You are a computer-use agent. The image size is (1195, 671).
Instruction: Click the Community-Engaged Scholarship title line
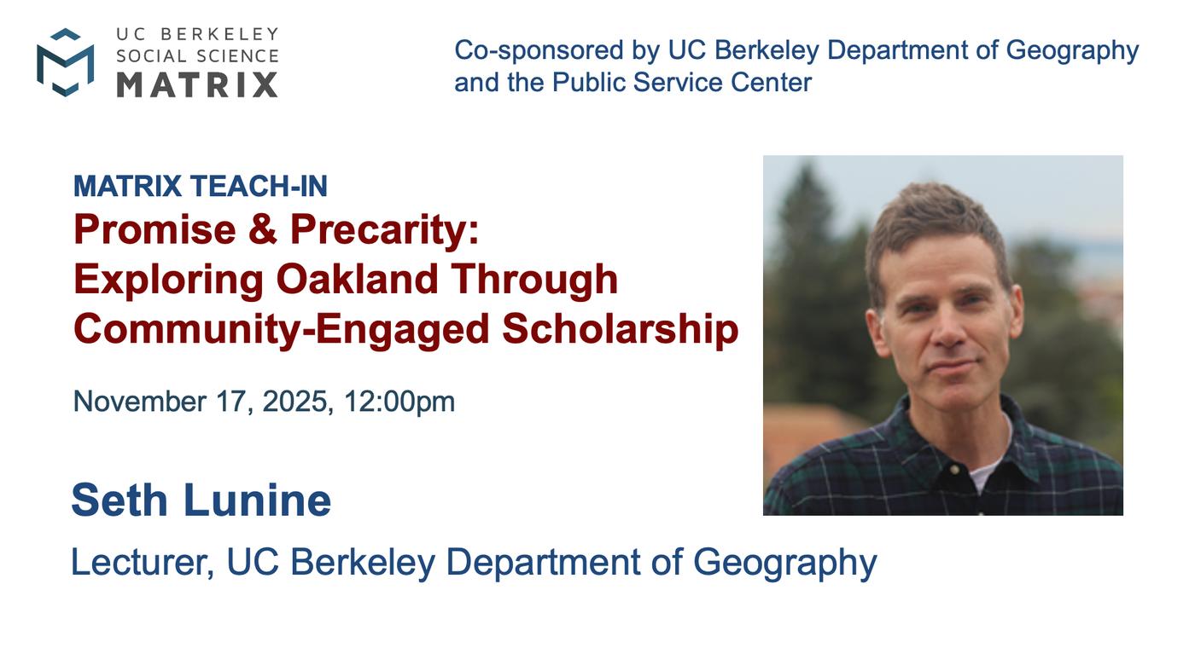pyautogui.click(x=406, y=330)
